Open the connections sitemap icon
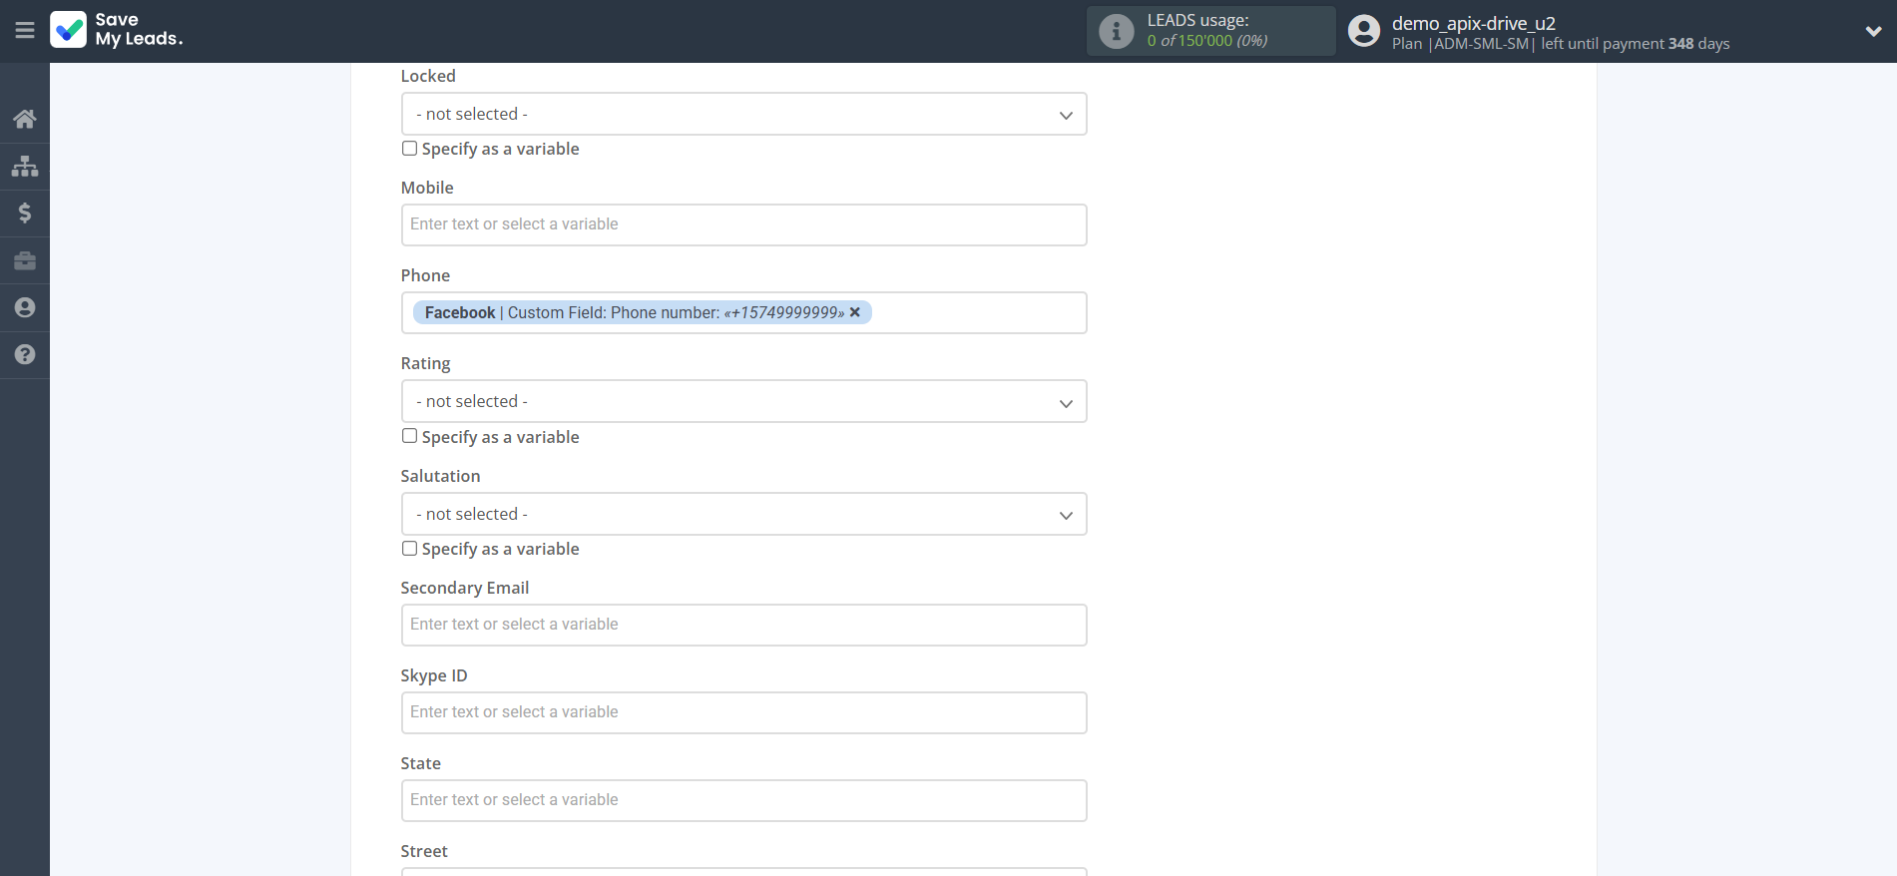 coord(25,166)
